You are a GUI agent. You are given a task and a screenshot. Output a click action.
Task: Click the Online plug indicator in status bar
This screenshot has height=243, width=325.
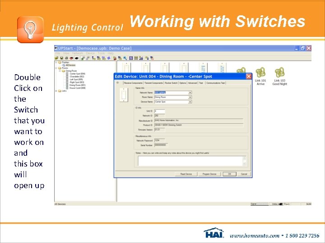277,204
